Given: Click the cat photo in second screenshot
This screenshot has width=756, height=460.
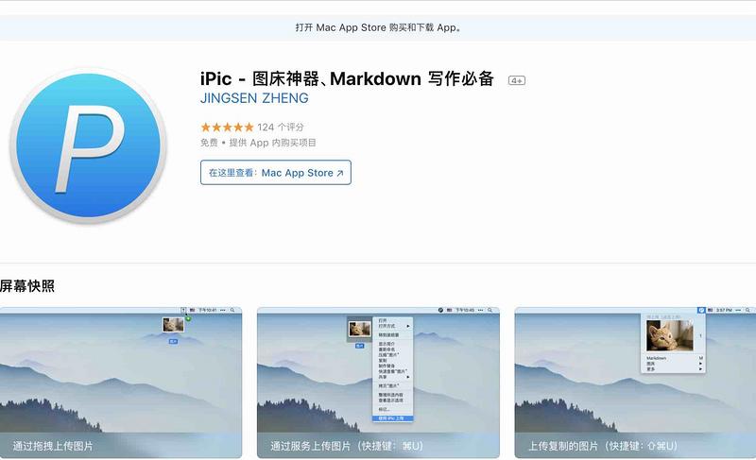Looking at the screenshot, I should tap(360, 329).
